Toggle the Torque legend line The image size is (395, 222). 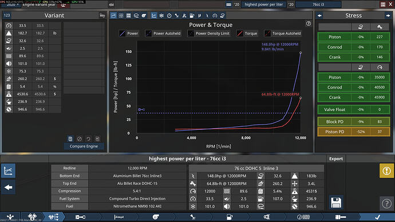[247, 33]
